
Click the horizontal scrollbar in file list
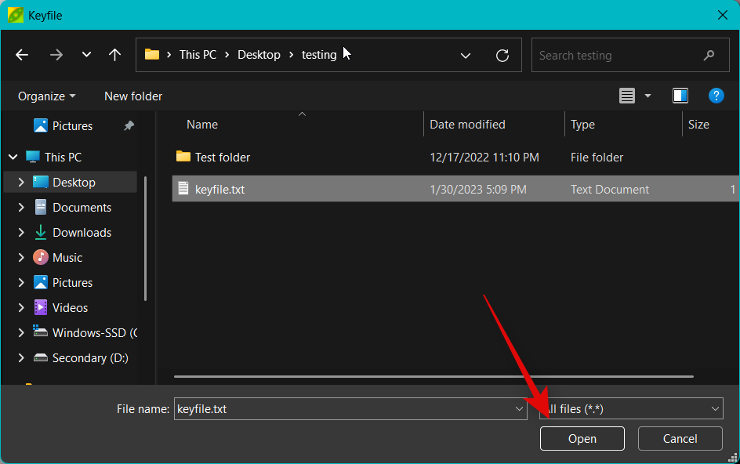(x=431, y=377)
